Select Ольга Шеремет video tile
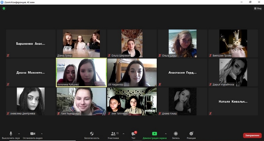This screenshot has width=264, height=141. [132, 43]
